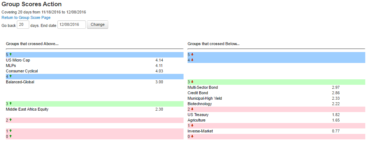370x147 pixels.
Task: Click the red down arrow beside score 3
Action: [x=192, y=82]
